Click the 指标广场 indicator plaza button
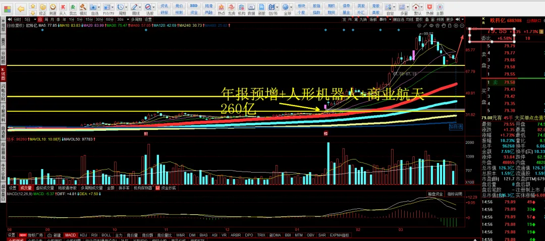 pos(31,235)
